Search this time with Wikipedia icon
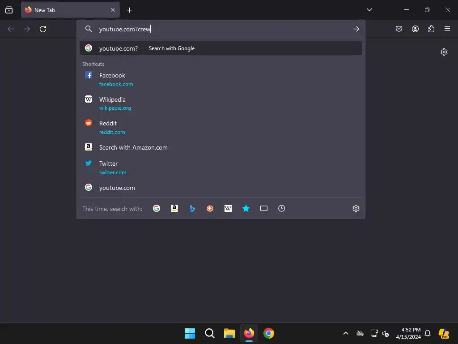Screen dimensions: 458x344 coord(228,208)
